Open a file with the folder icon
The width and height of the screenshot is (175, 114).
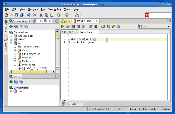pos(11,15)
